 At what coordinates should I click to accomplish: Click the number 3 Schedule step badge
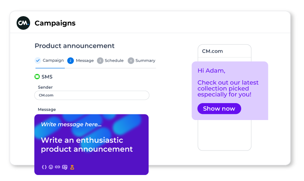click(x=100, y=61)
